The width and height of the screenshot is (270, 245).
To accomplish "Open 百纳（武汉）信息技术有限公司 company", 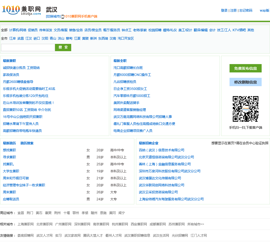I will coord(162,150).
